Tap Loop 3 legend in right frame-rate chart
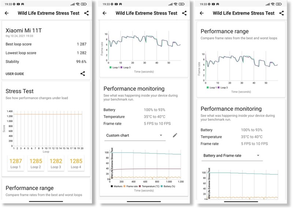The height and width of the screenshot is (208, 293). [223, 88]
